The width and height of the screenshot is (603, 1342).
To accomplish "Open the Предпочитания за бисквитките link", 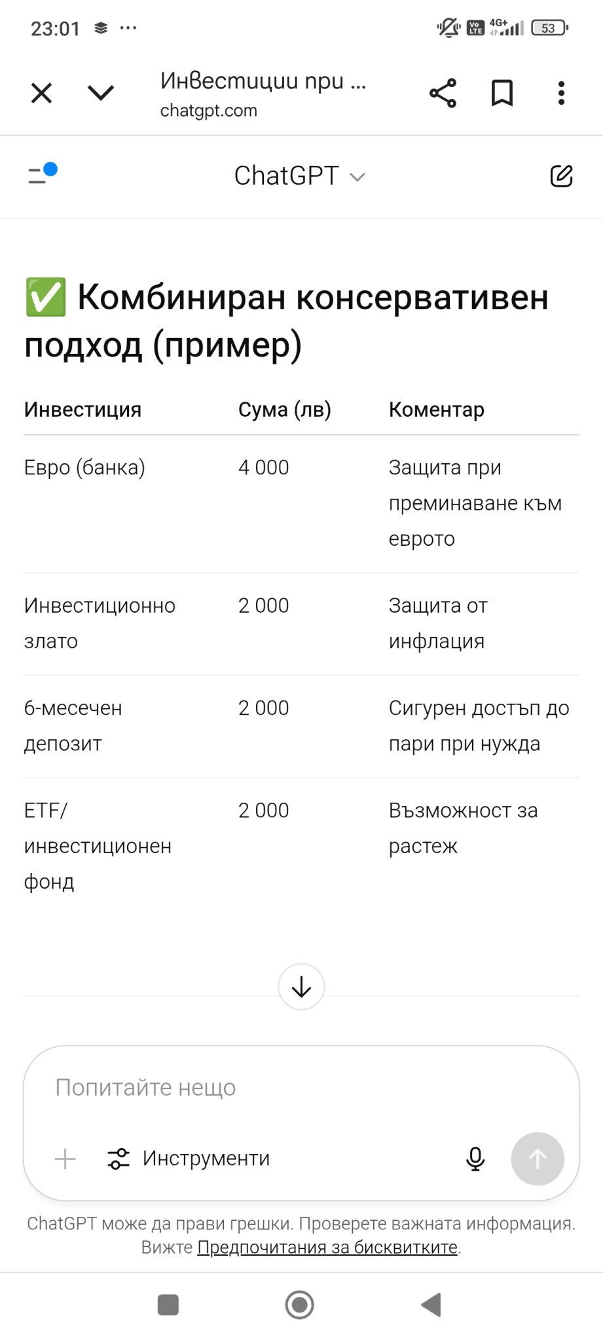I will coord(327,1247).
